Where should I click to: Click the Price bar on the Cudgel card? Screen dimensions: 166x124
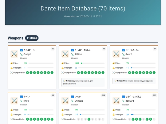click(x=41, y=63)
